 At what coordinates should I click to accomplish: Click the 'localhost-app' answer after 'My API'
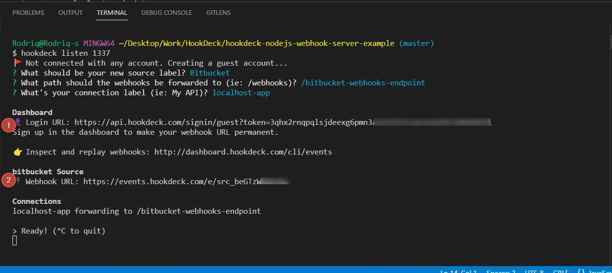(241, 93)
